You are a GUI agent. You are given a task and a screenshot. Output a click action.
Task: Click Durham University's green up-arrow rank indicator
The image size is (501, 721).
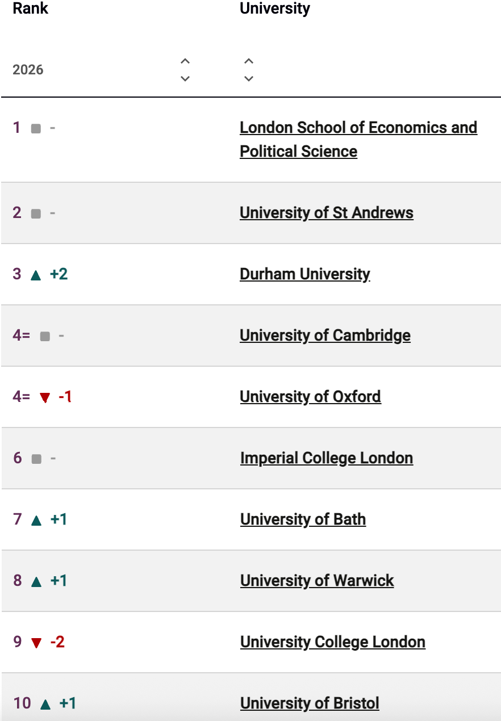pos(36,275)
